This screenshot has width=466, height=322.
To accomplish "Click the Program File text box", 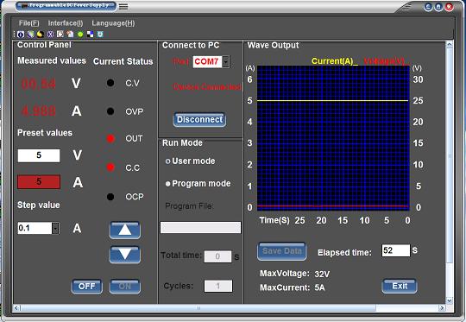I will click(200, 227).
